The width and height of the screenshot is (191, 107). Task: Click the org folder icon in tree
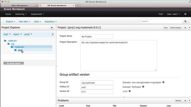point(9,44)
